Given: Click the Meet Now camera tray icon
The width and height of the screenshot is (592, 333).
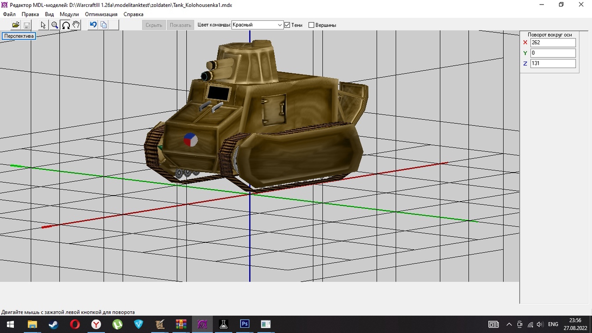Looking at the screenshot, I should pos(519,324).
